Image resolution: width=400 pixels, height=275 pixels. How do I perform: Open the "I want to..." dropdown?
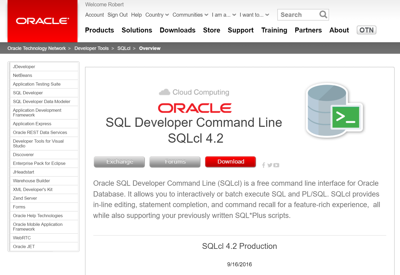pyautogui.click(x=254, y=15)
